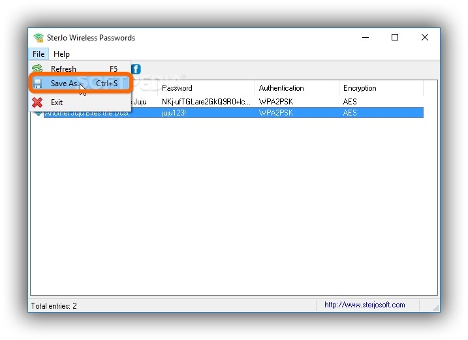This screenshot has height=340, width=468.
Task: Click the green Refresh arrows icon
Action: click(x=37, y=69)
